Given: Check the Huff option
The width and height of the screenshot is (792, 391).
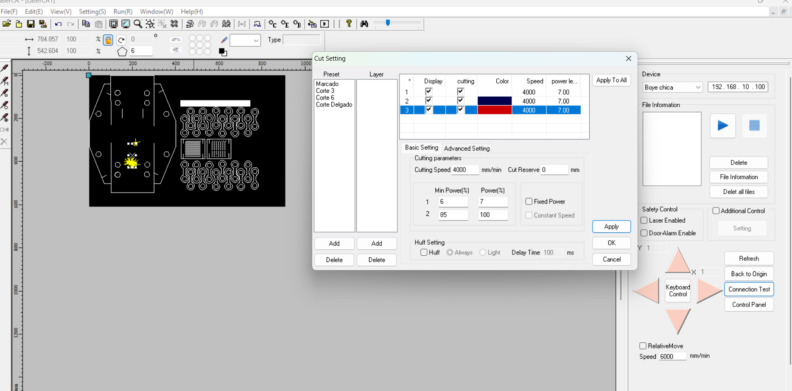Looking at the screenshot, I should coord(424,252).
